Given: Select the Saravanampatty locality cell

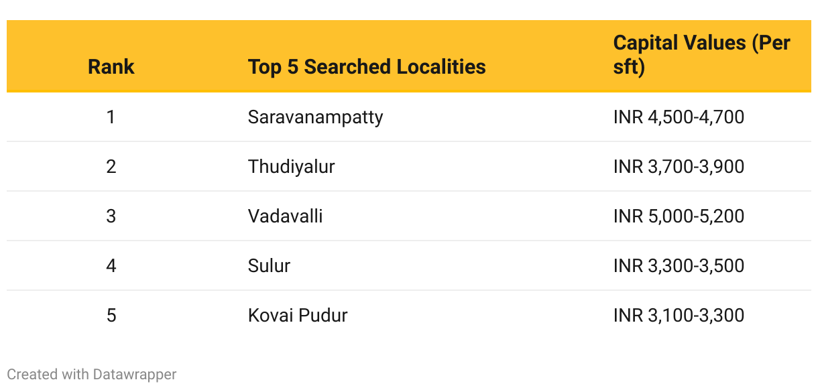Looking at the screenshot, I should [315, 117].
